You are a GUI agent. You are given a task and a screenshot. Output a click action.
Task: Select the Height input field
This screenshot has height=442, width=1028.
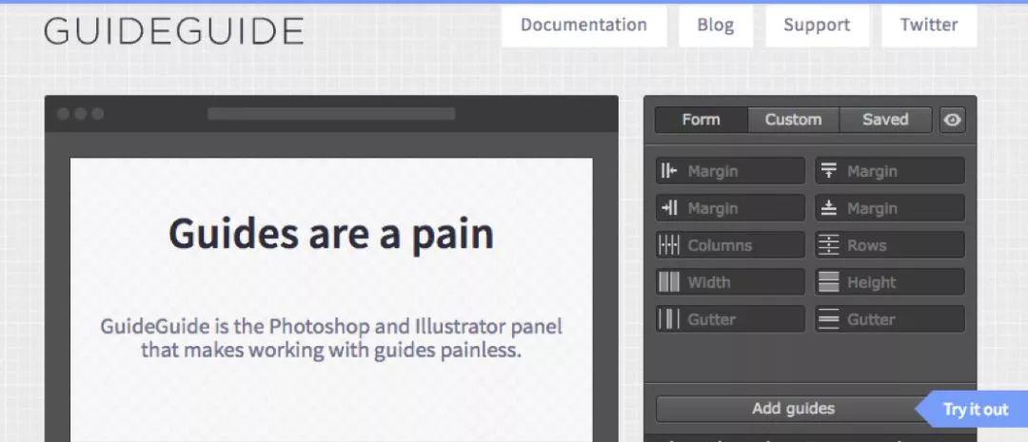coord(890,282)
